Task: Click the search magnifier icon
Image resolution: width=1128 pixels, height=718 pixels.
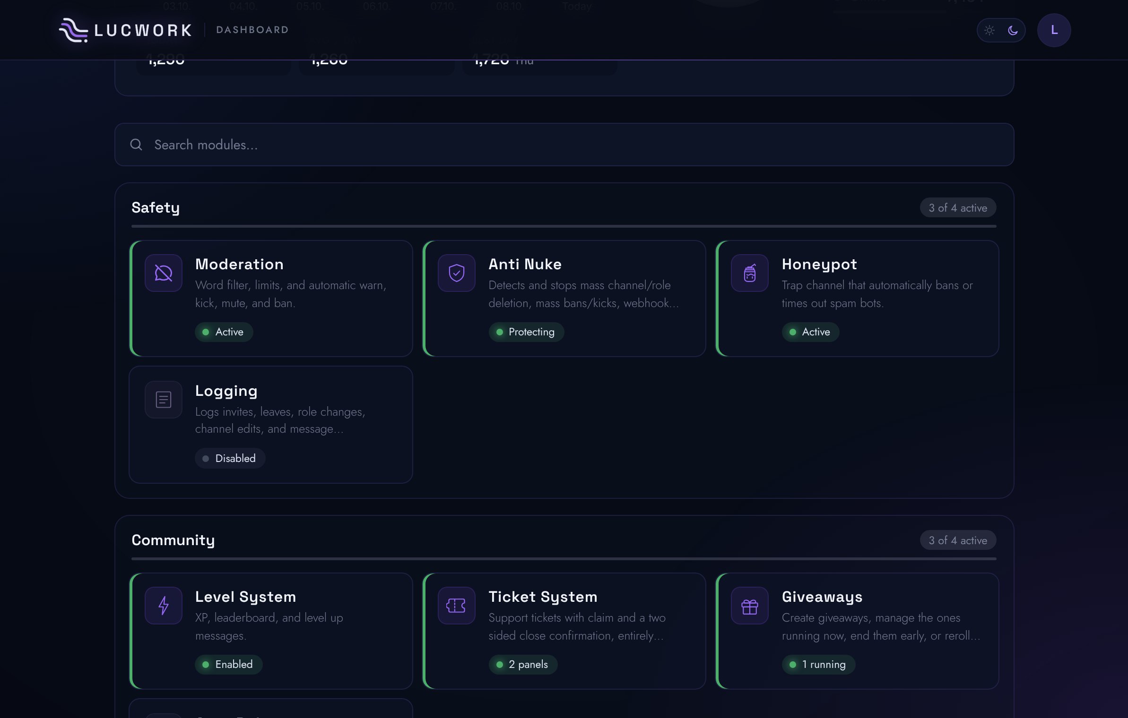Action: pyautogui.click(x=136, y=145)
